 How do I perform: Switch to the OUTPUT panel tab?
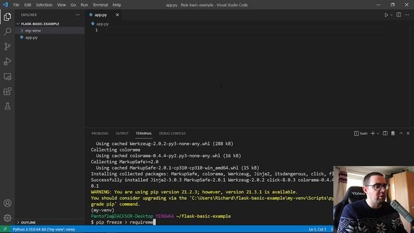(x=122, y=133)
